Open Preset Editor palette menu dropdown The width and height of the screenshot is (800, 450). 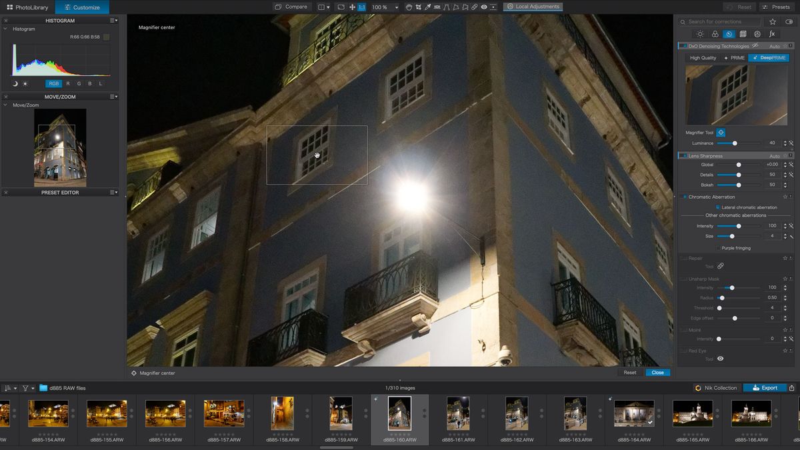(x=114, y=193)
